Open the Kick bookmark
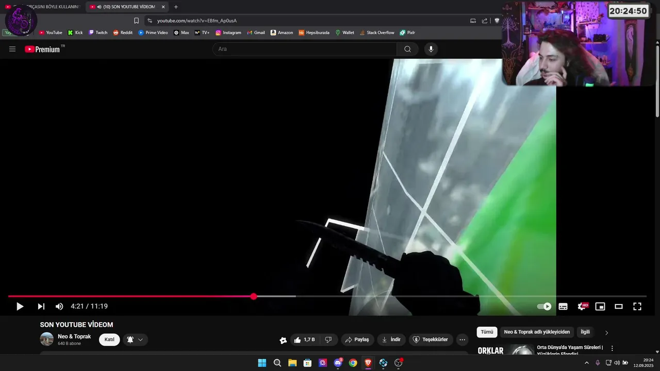This screenshot has height=371, width=660. click(x=75, y=32)
